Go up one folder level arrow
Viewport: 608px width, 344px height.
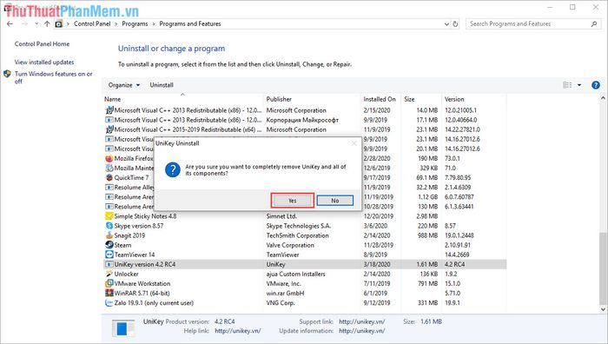pyautogui.click(x=47, y=23)
